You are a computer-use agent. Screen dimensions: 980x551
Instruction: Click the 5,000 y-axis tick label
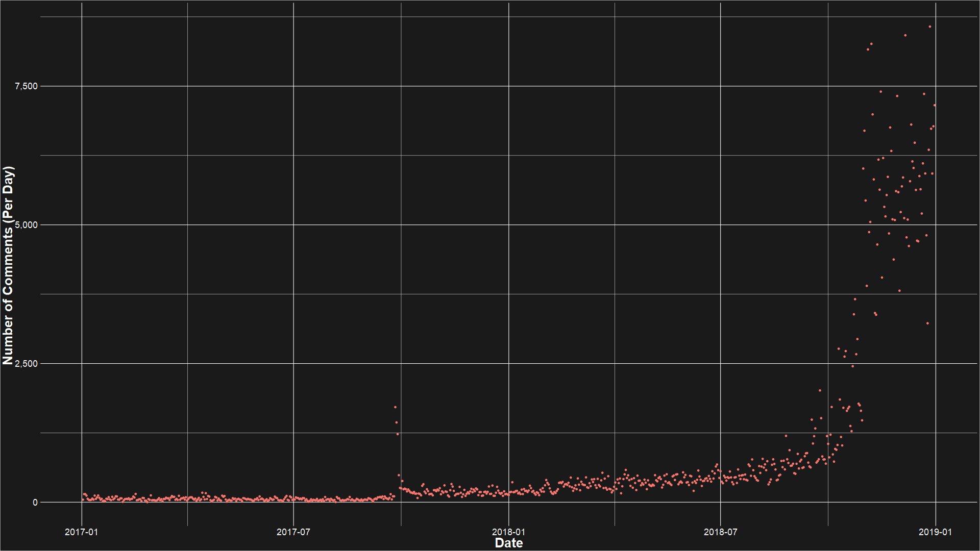click(x=26, y=225)
